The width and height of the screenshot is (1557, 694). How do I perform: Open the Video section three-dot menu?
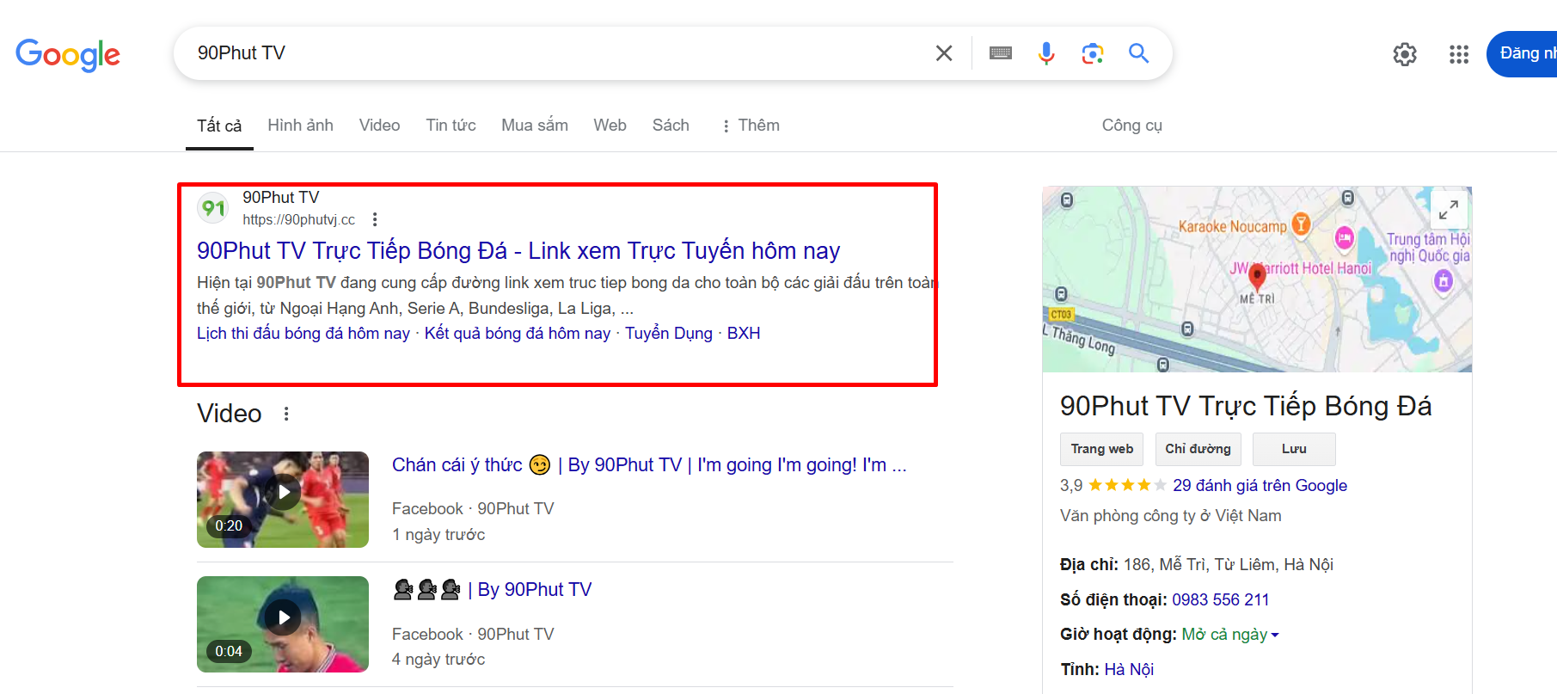click(x=286, y=414)
